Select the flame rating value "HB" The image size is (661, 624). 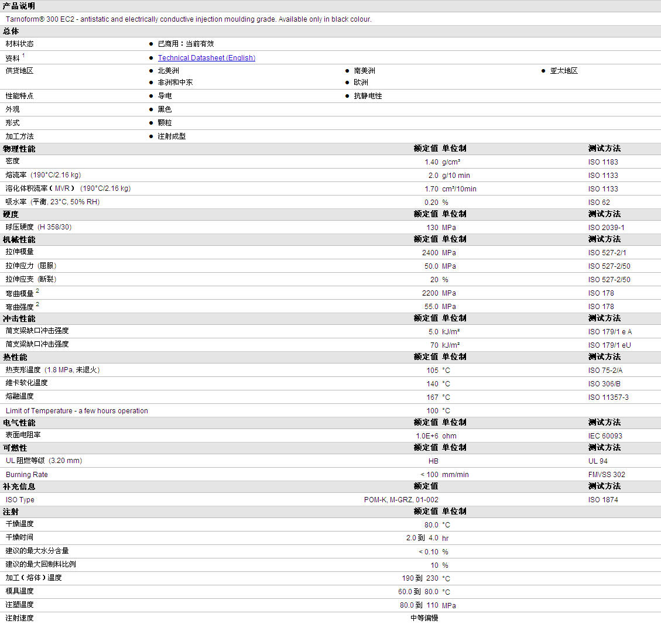(x=433, y=462)
